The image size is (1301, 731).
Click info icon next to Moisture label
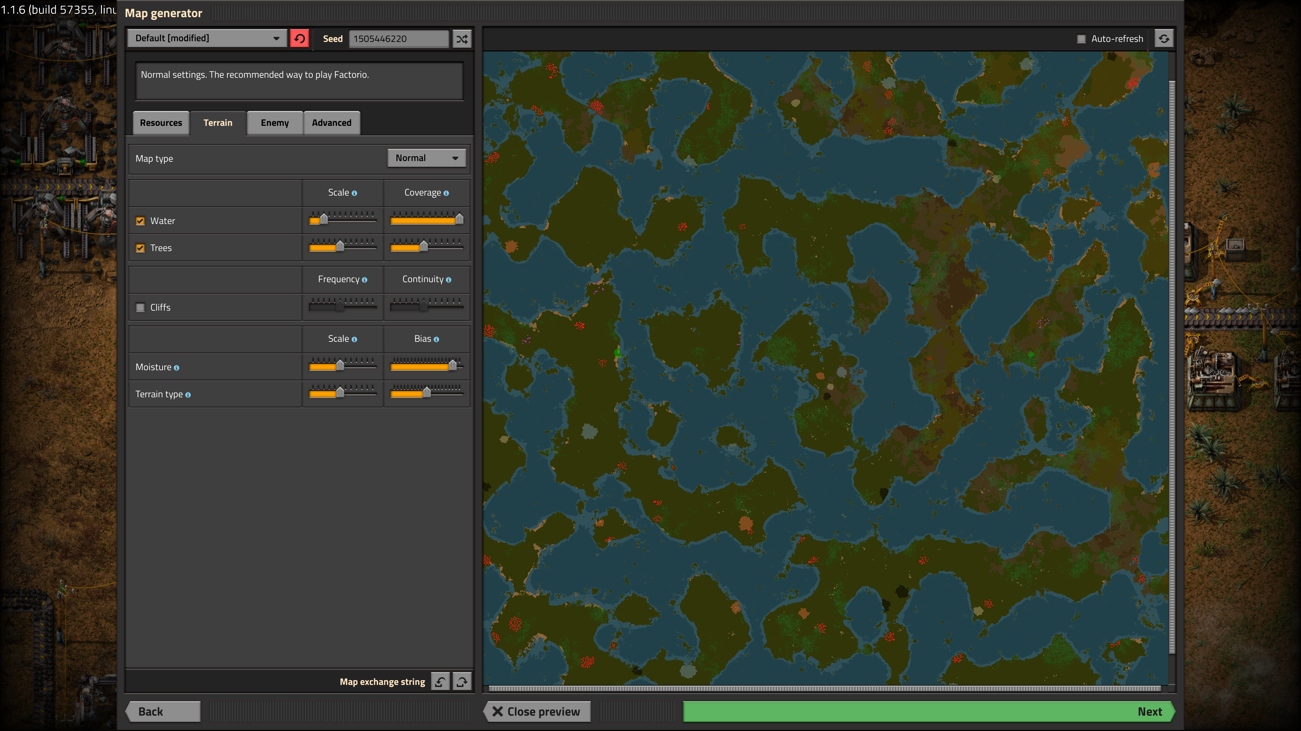[x=176, y=368]
